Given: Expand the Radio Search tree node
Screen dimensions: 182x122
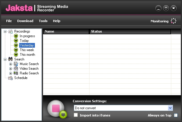Looking at the screenshot, I should pyautogui.click(x=10, y=73).
